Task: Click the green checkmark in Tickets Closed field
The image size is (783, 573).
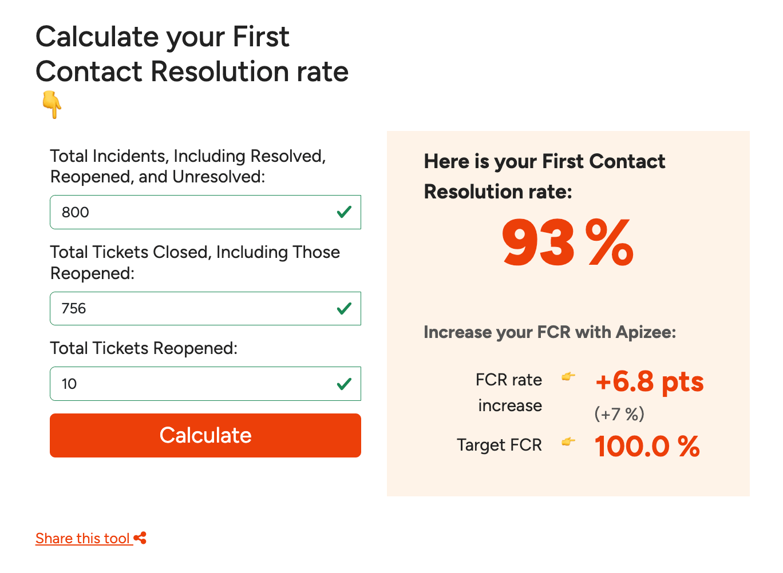Action: [x=343, y=308]
